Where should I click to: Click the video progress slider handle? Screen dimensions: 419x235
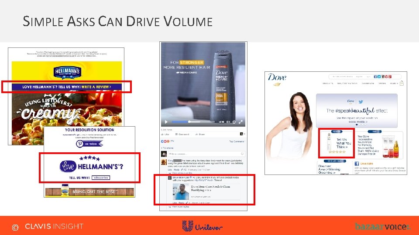click(x=189, y=122)
